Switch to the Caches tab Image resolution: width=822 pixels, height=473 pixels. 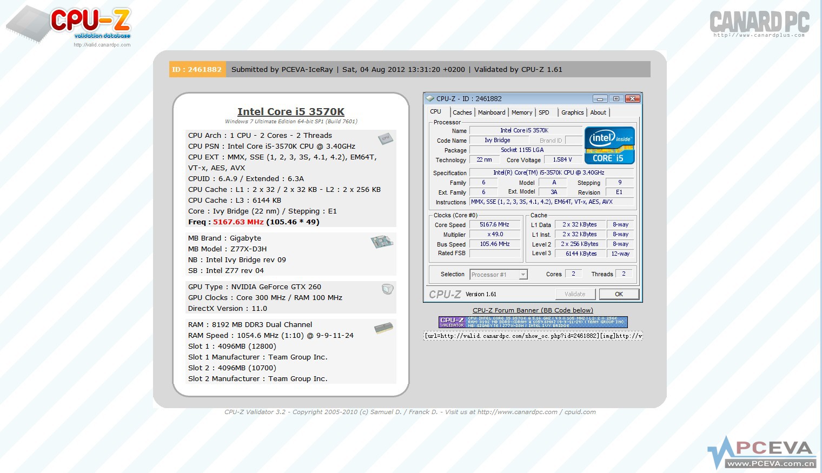462,112
